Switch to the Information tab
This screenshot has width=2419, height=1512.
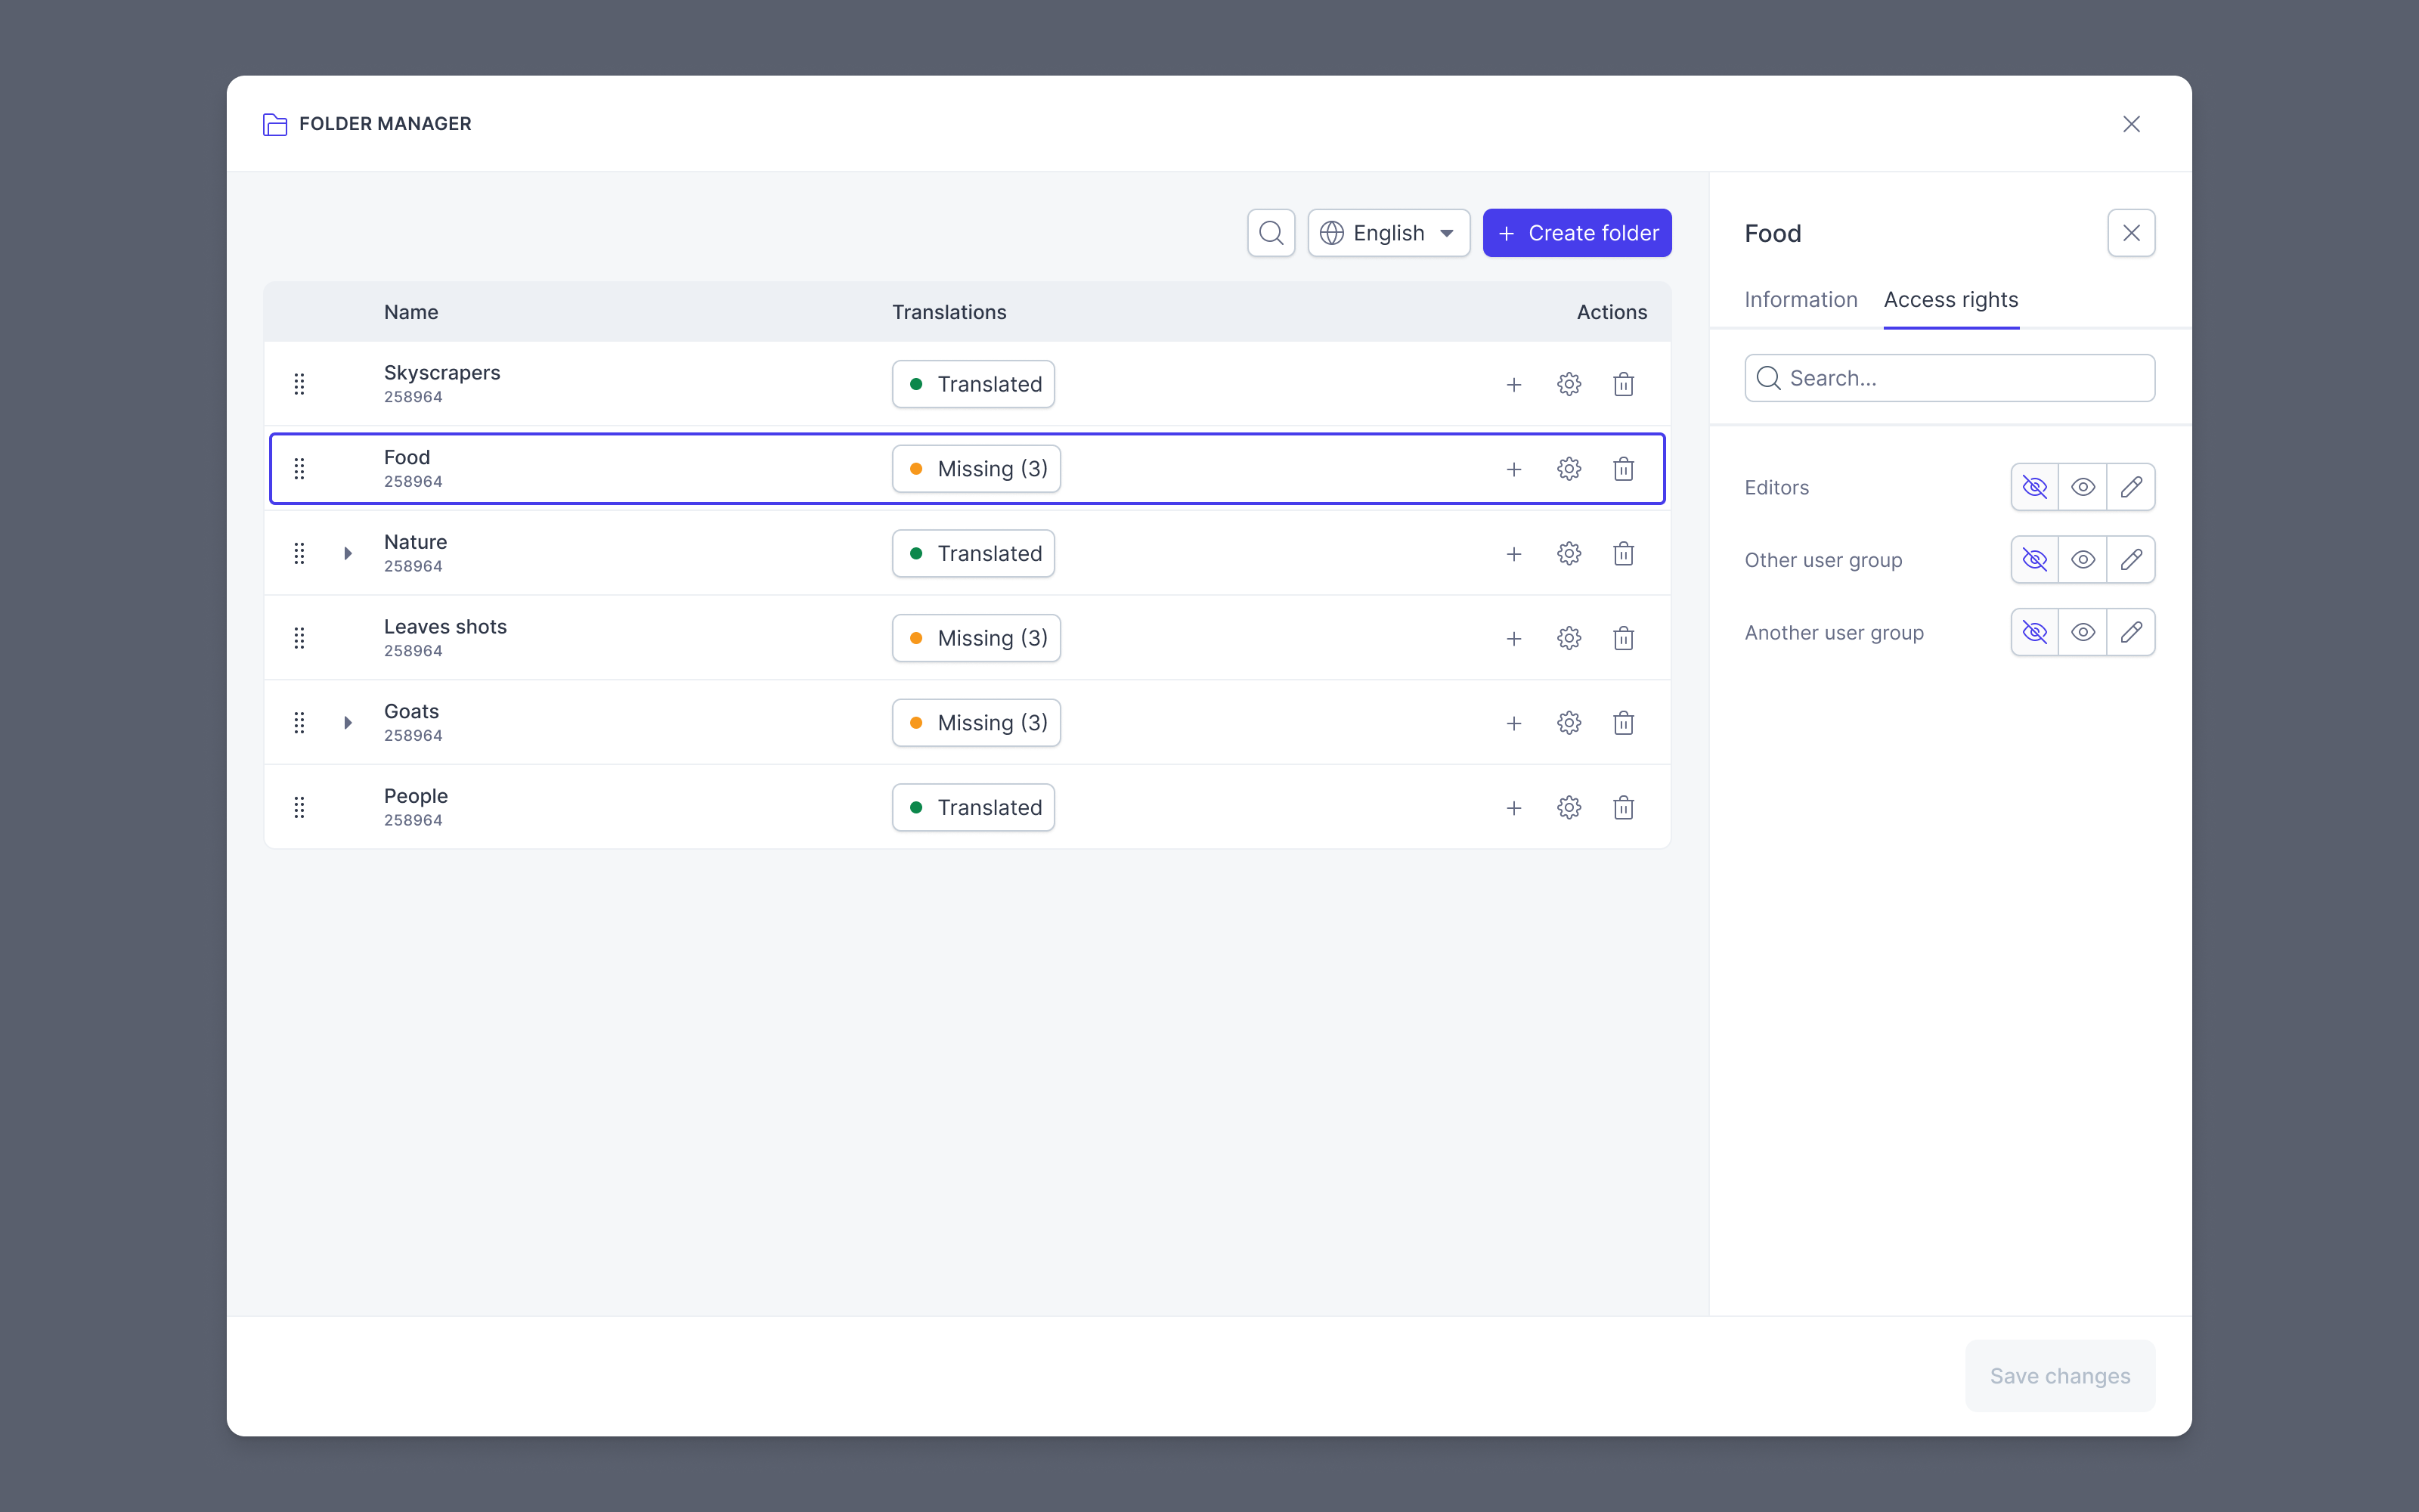tap(1799, 299)
